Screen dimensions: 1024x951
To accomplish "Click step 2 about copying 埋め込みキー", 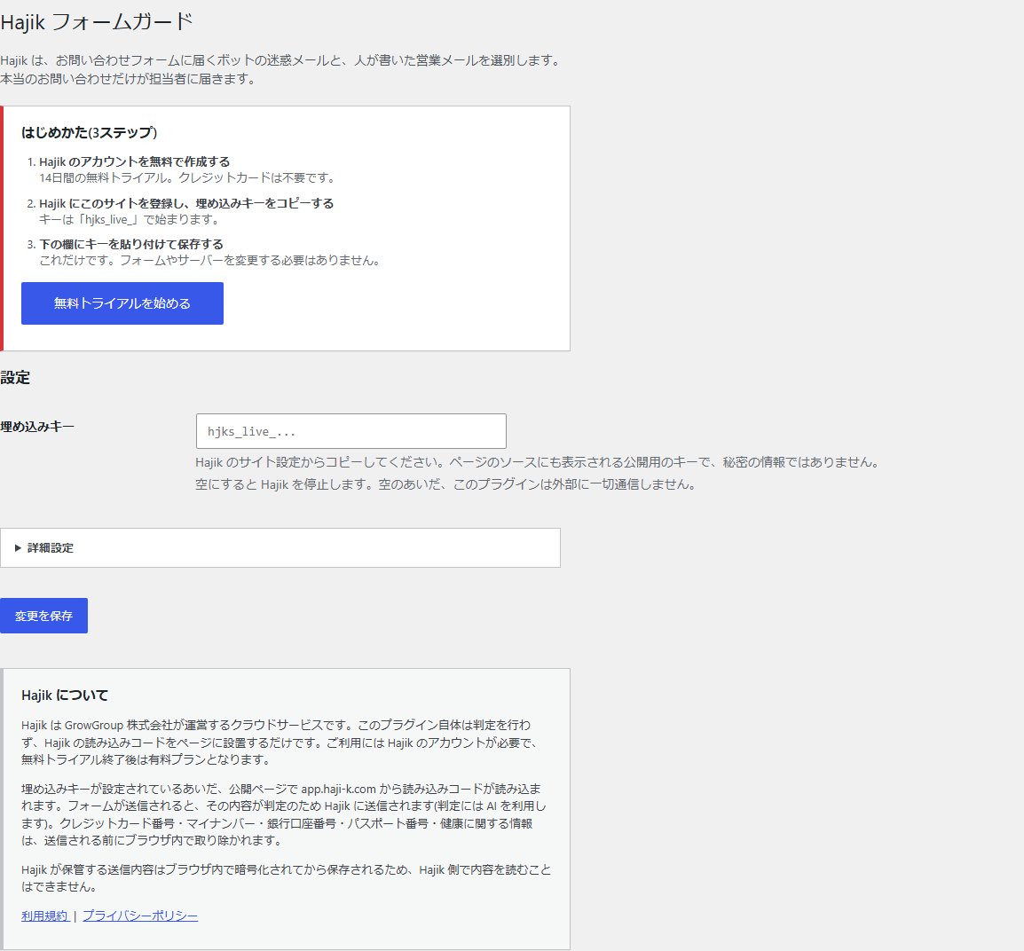I will (x=186, y=203).
